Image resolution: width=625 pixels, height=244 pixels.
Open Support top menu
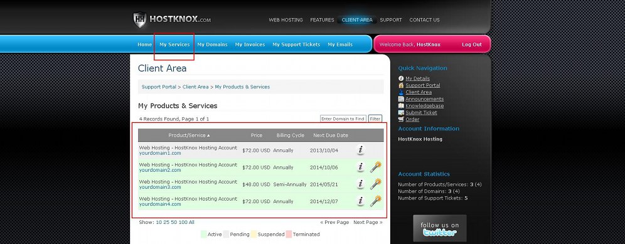(x=391, y=20)
